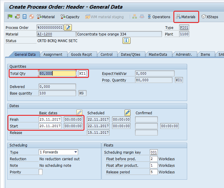Toggle the Priority checkbox field

(x=40, y=172)
